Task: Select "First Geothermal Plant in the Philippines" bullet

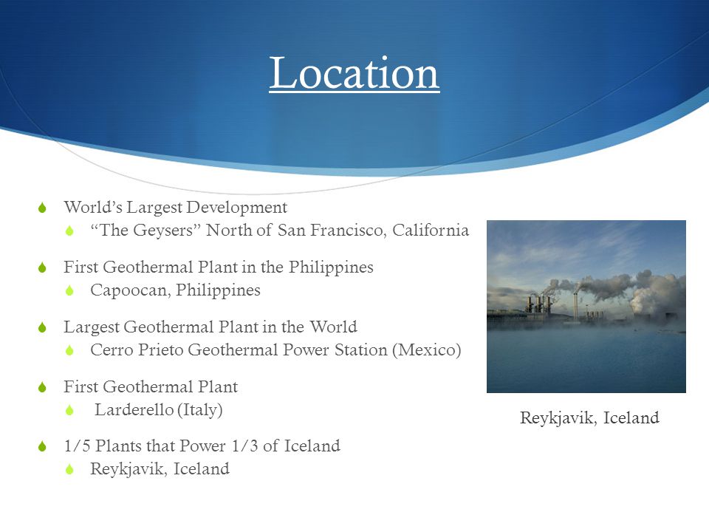Action: [219, 267]
